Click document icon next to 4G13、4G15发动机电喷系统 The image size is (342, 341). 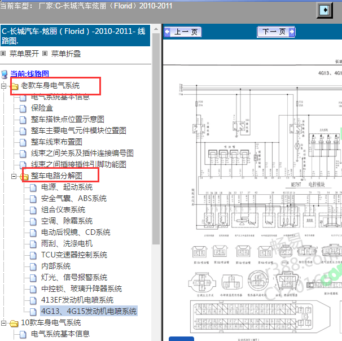pyautogui.click(x=33, y=312)
